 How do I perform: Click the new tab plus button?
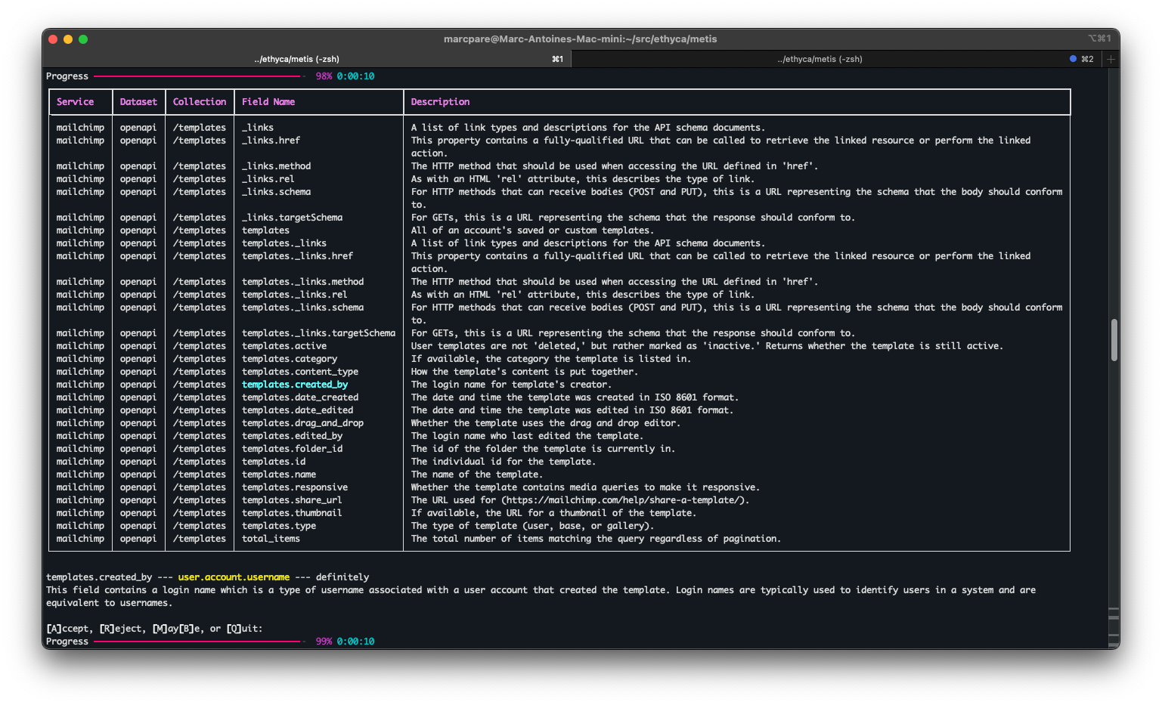tap(1111, 59)
